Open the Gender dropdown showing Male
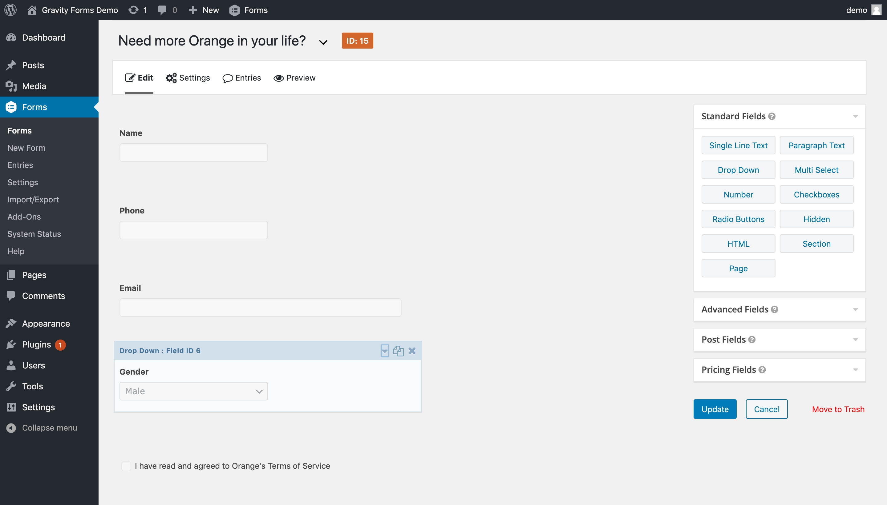Screen dimensions: 887x505 click(x=193, y=391)
